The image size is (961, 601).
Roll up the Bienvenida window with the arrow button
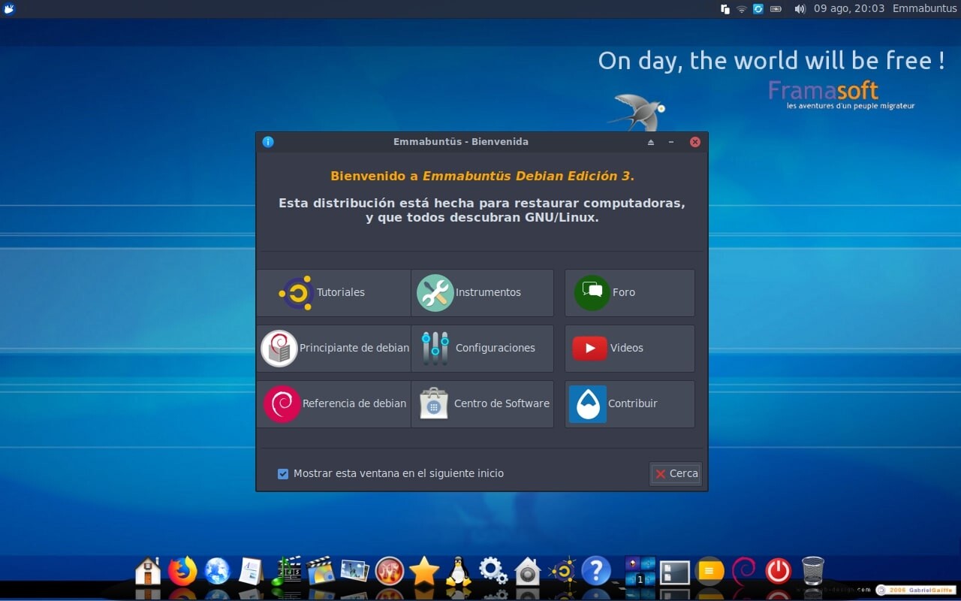pyautogui.click(x=651, y=142)
